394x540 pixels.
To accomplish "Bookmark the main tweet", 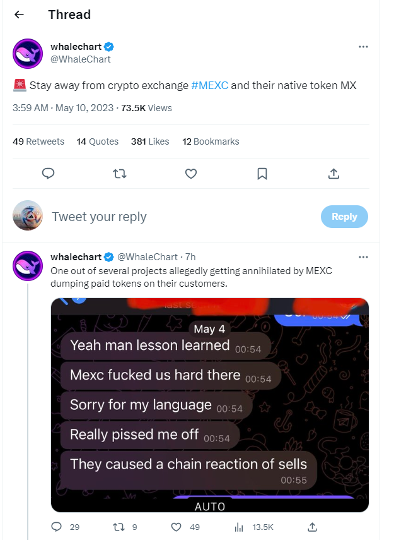I will pos(262,174).
